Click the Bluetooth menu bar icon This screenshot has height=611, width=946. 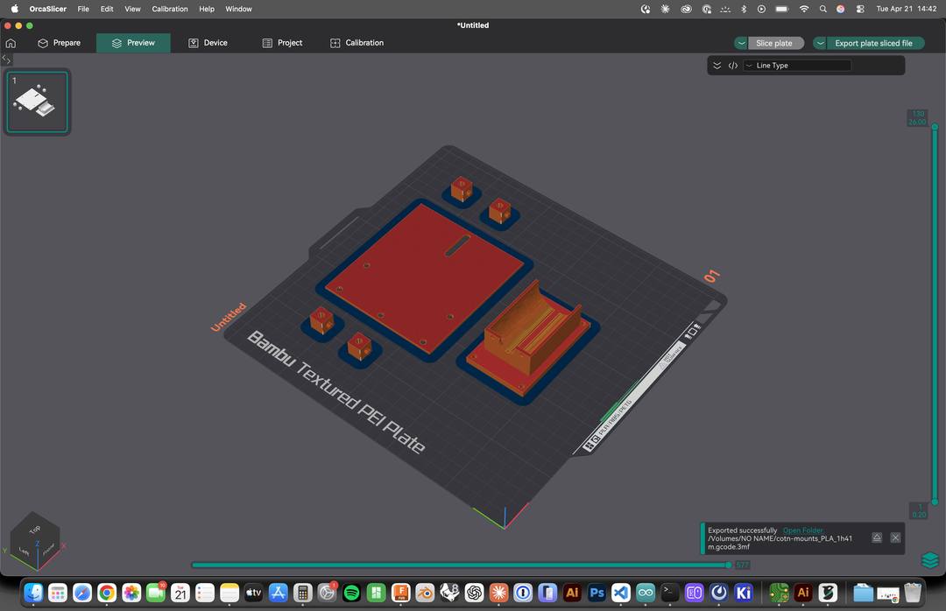[x=744, y=9]
